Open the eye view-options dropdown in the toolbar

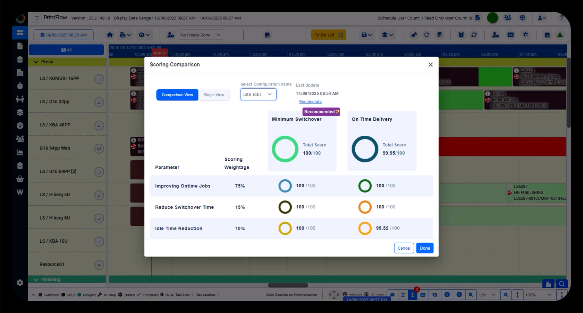pyautogui.click(x=144, y=35)
